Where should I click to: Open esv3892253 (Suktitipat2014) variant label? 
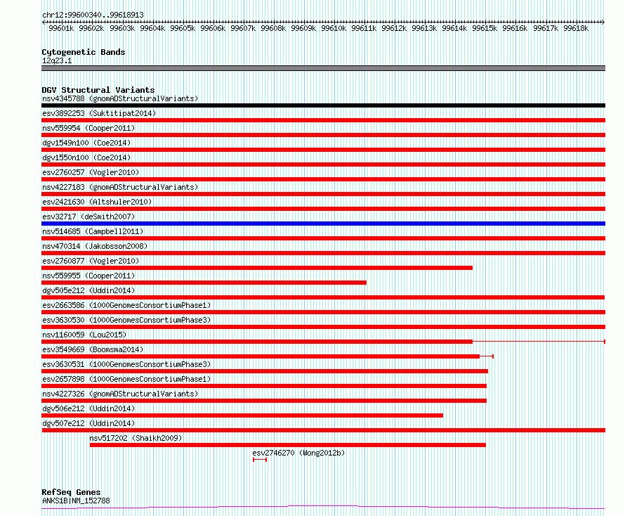(x=99, y=113)
